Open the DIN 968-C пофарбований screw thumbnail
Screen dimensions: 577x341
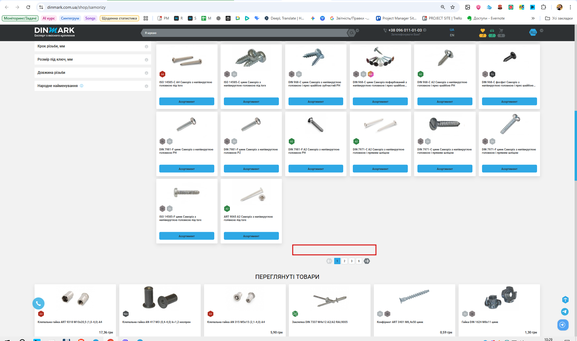point(380,57)
